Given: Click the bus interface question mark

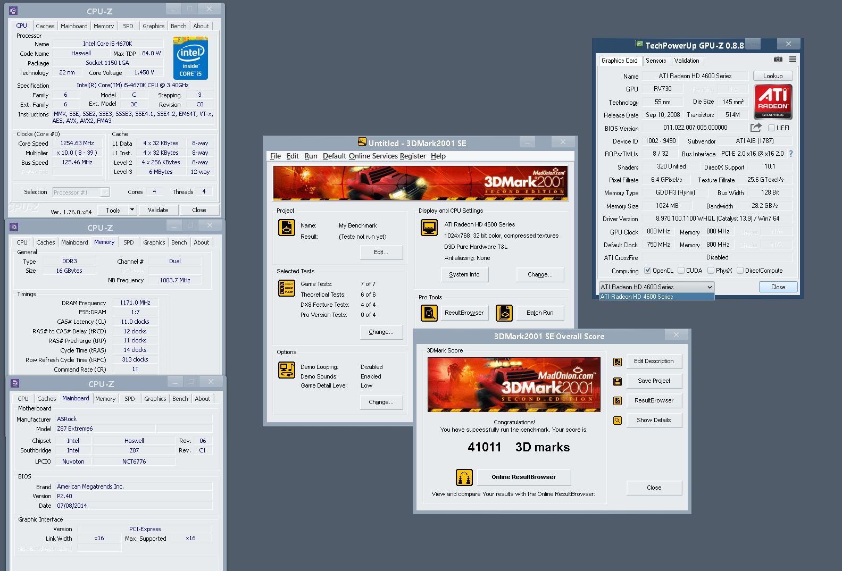Looking at the screenshot, I should pyautogui.click(x=791, y=154).
